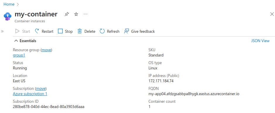Image resolution: width=275 pixels, height=113 pixels.
Task: Click the container instance cloud icon
Action: [x=8, y=16]
